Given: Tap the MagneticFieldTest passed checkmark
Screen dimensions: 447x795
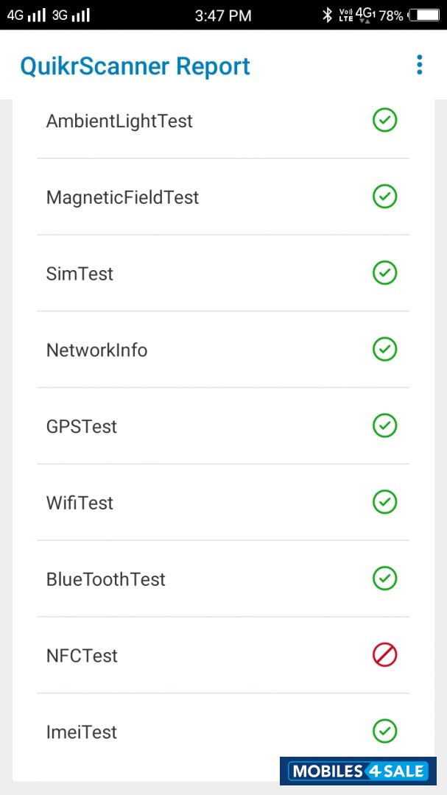Looking at the screenshot, I should [x=384, y=197].
